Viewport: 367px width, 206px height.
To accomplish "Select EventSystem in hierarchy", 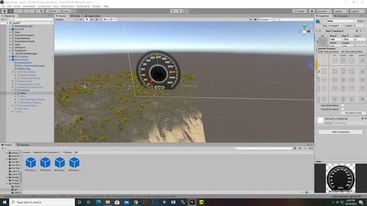I will [25, 63].
